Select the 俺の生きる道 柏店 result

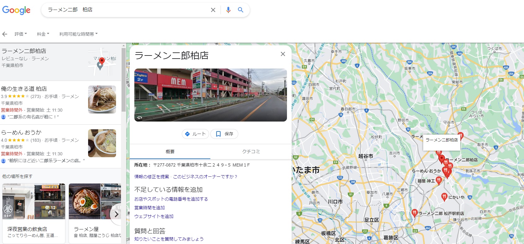[x=60, y=103]
